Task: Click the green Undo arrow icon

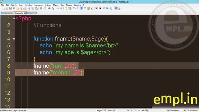Action: [41, 8]
